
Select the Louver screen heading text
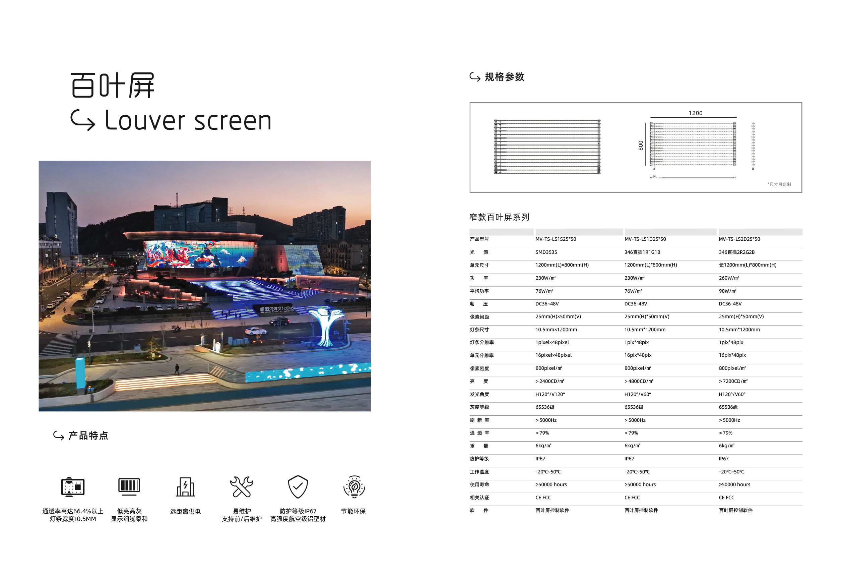(x=188, y=120)
